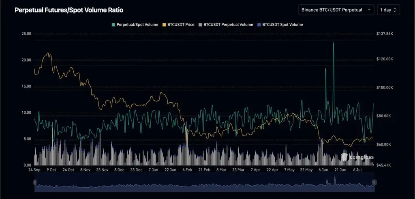Click the "20.00" left axis value
This screenshot has width=415, height=199.
(26, 60)
